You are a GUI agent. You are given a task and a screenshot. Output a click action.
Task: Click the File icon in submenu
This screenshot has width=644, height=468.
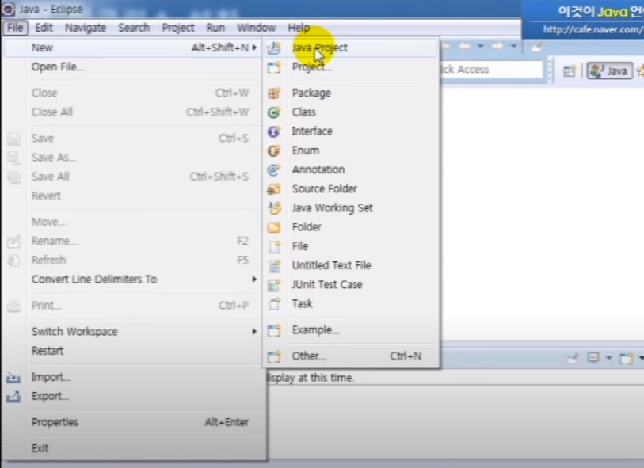[x=274, y=246]
